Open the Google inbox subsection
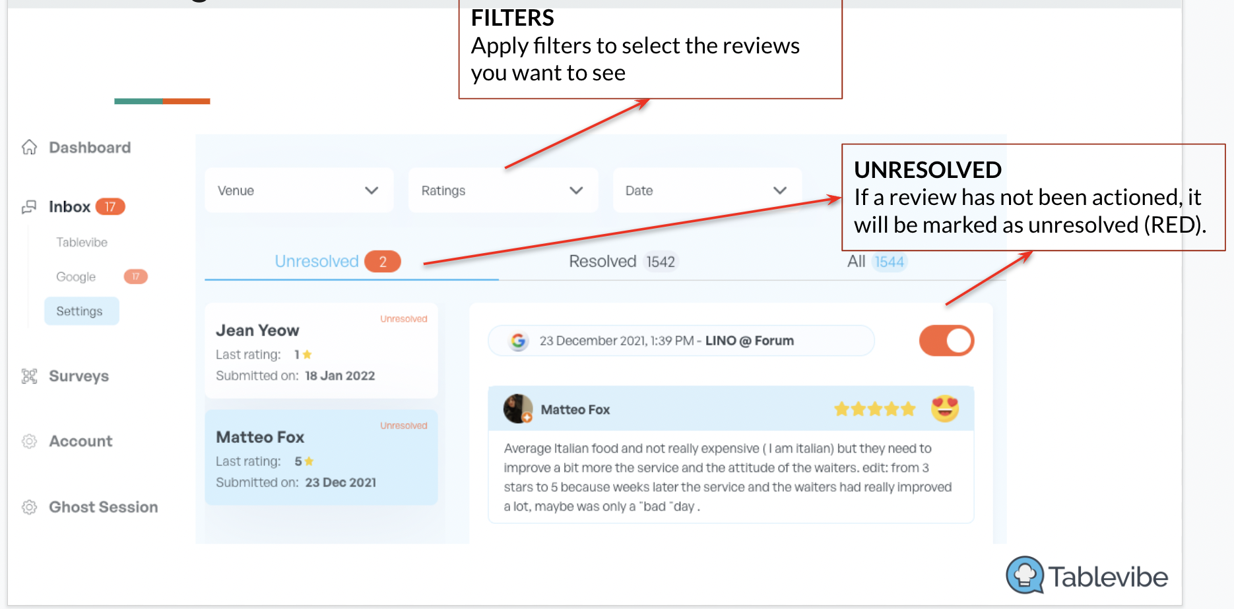1234x609 pixels. point(76,277)
